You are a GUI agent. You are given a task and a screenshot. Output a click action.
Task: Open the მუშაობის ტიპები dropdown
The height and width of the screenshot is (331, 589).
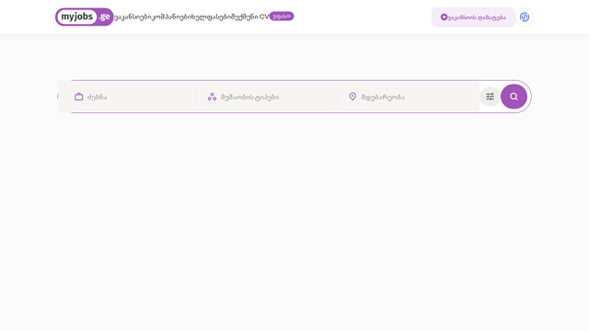268,97
